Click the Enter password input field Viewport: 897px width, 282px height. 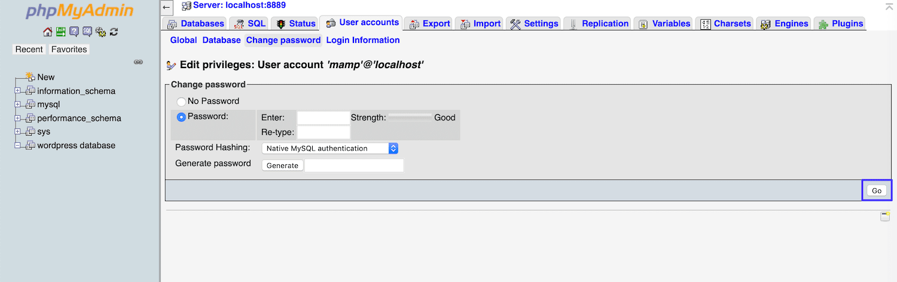pyautogui.click(x=323, y=118)
